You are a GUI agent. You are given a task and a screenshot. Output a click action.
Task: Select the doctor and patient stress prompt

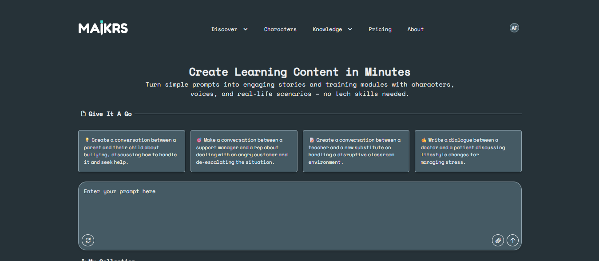coord(468,151)
